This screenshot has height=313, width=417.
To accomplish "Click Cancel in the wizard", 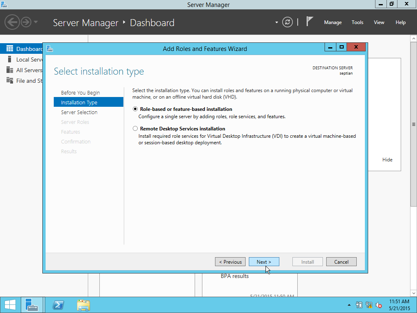I will tap(341, 262).
